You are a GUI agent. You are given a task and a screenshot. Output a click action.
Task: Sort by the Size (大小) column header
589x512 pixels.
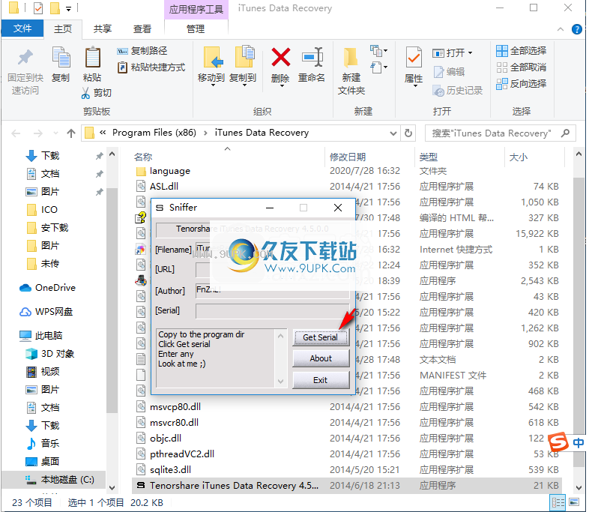coord(519,157)
